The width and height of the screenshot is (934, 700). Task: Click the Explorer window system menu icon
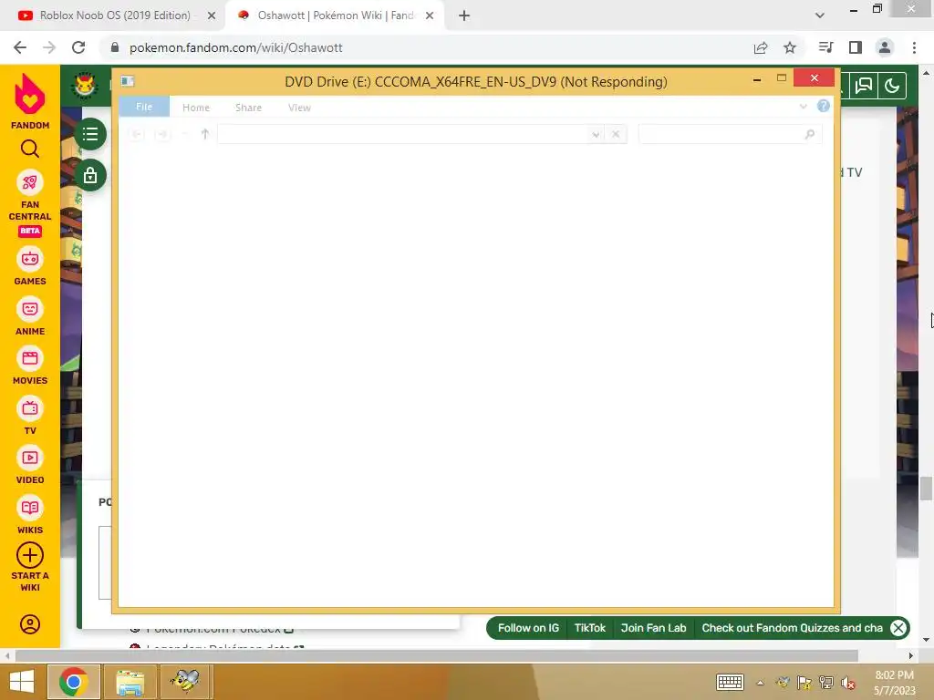[x=128, y=81]
